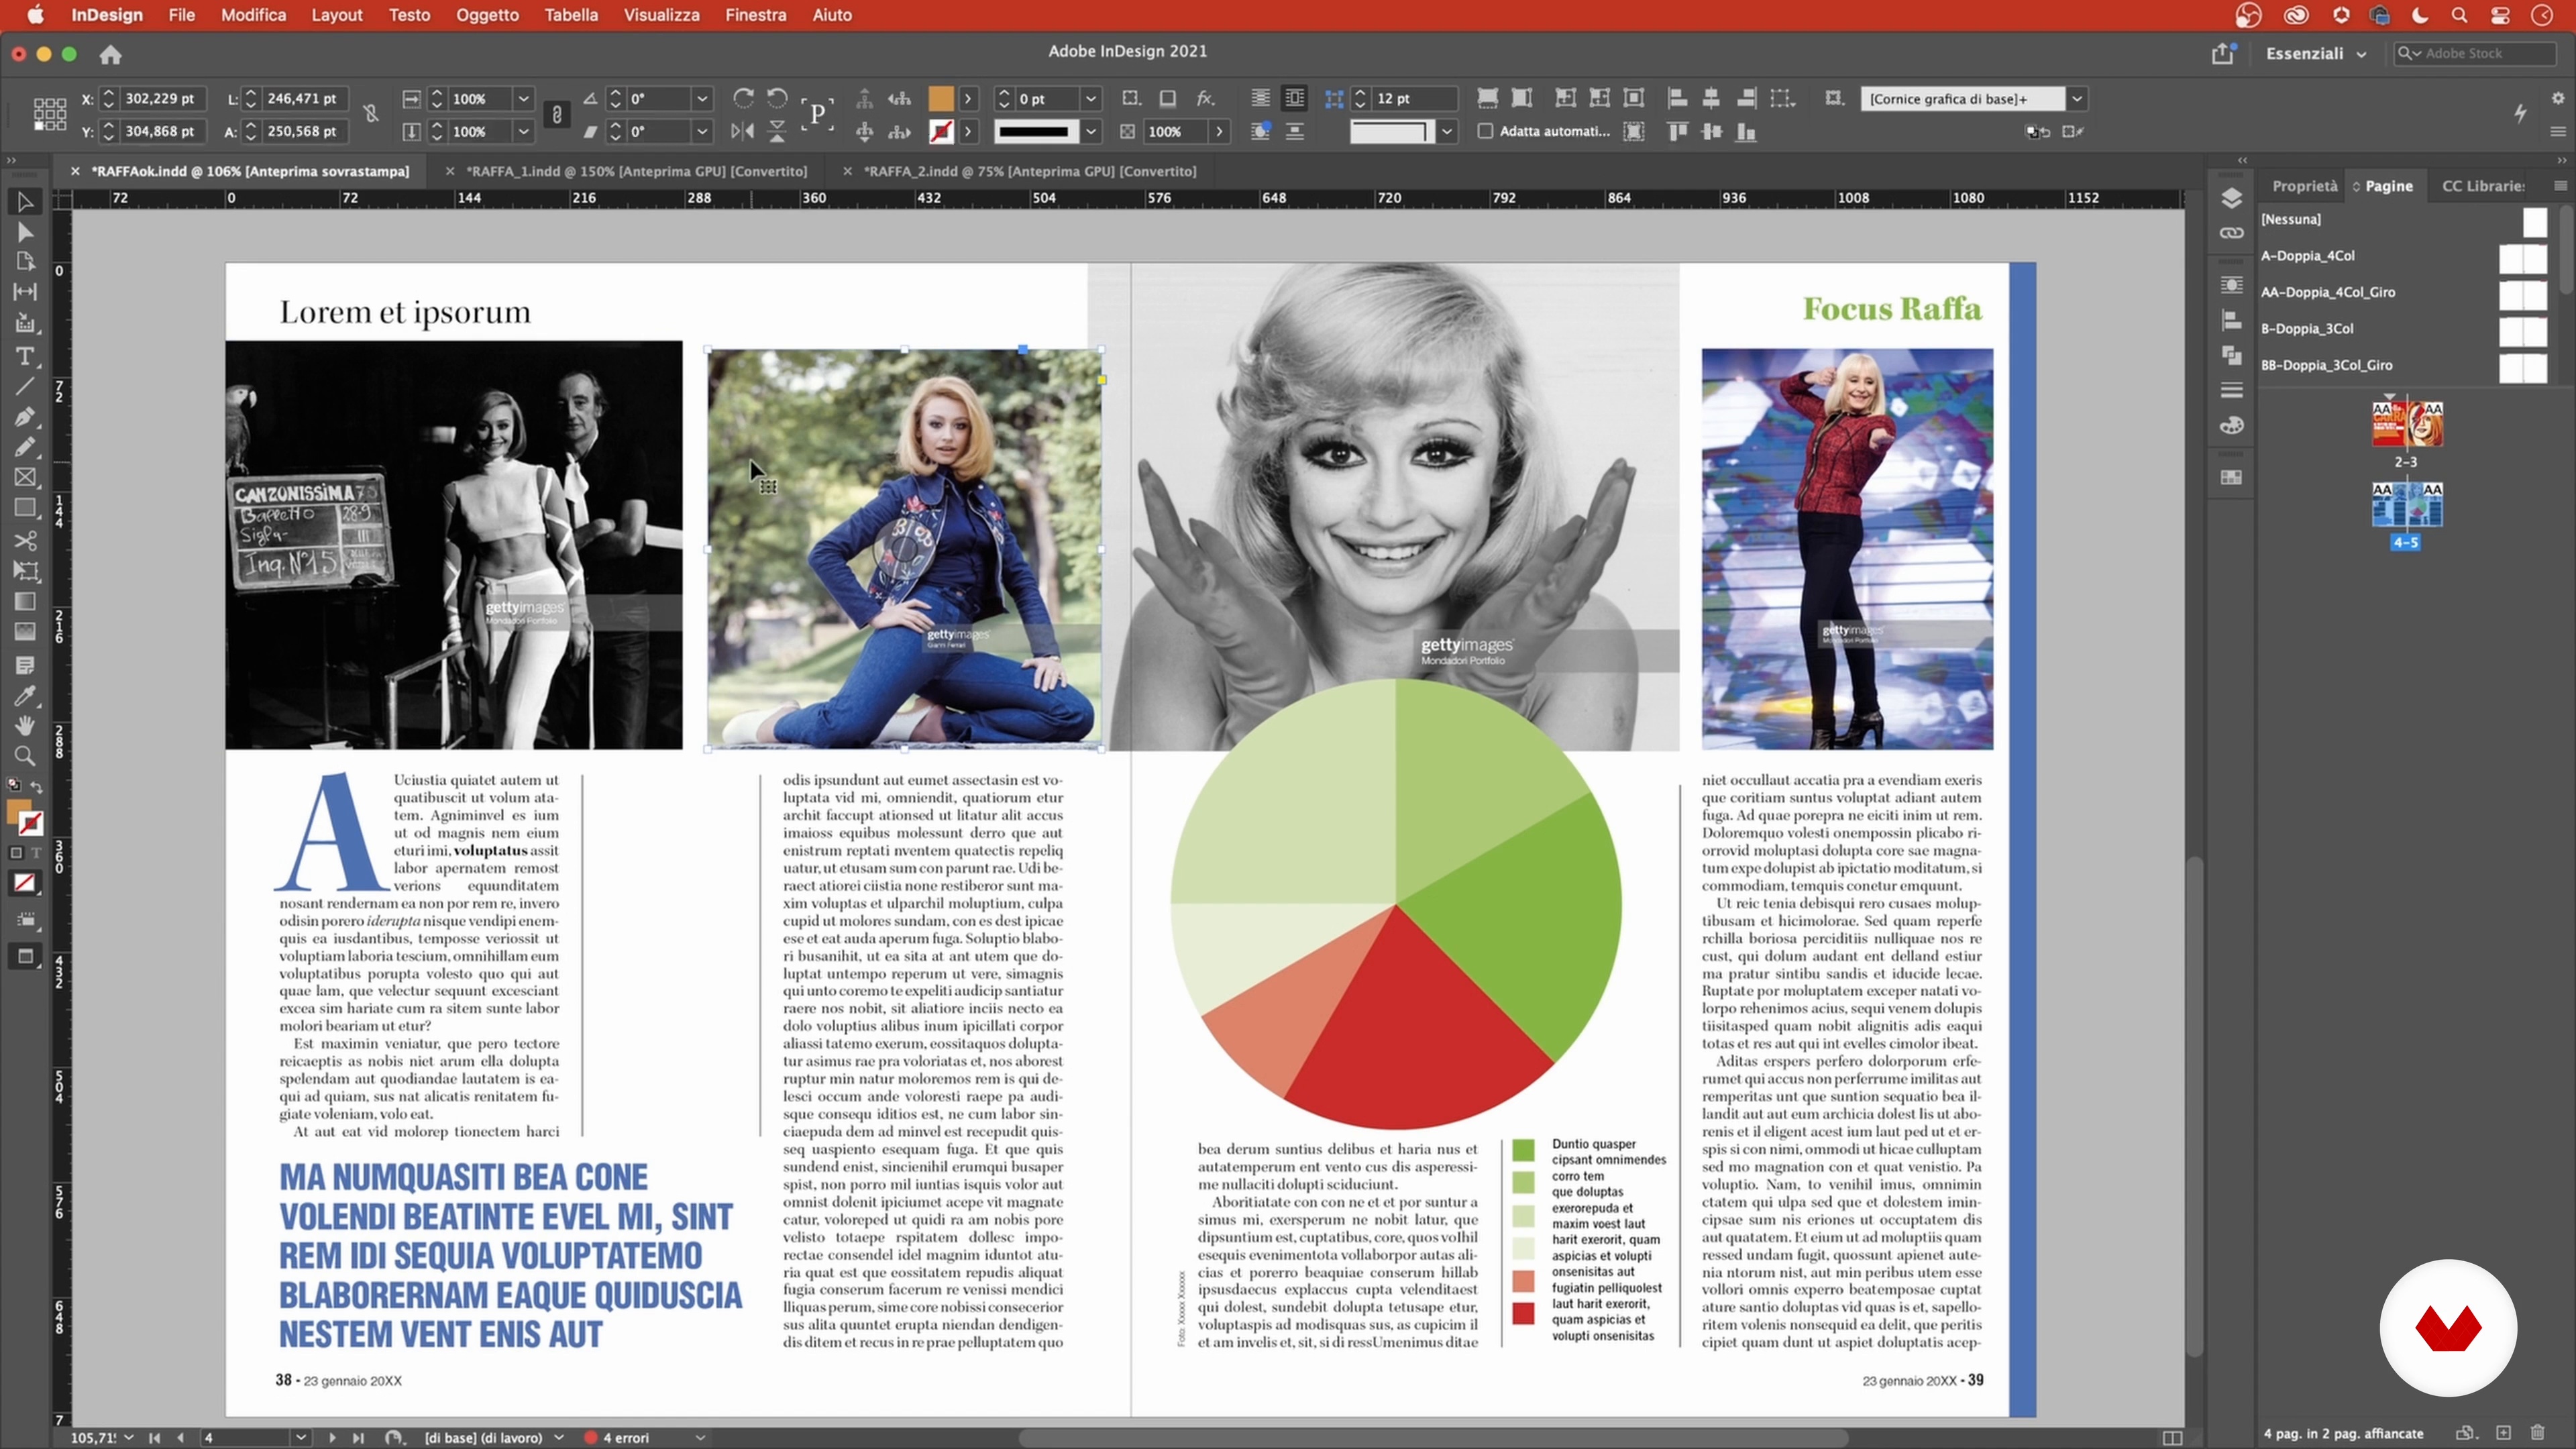Create new page in Pagine panel

coord(2503,1433)
